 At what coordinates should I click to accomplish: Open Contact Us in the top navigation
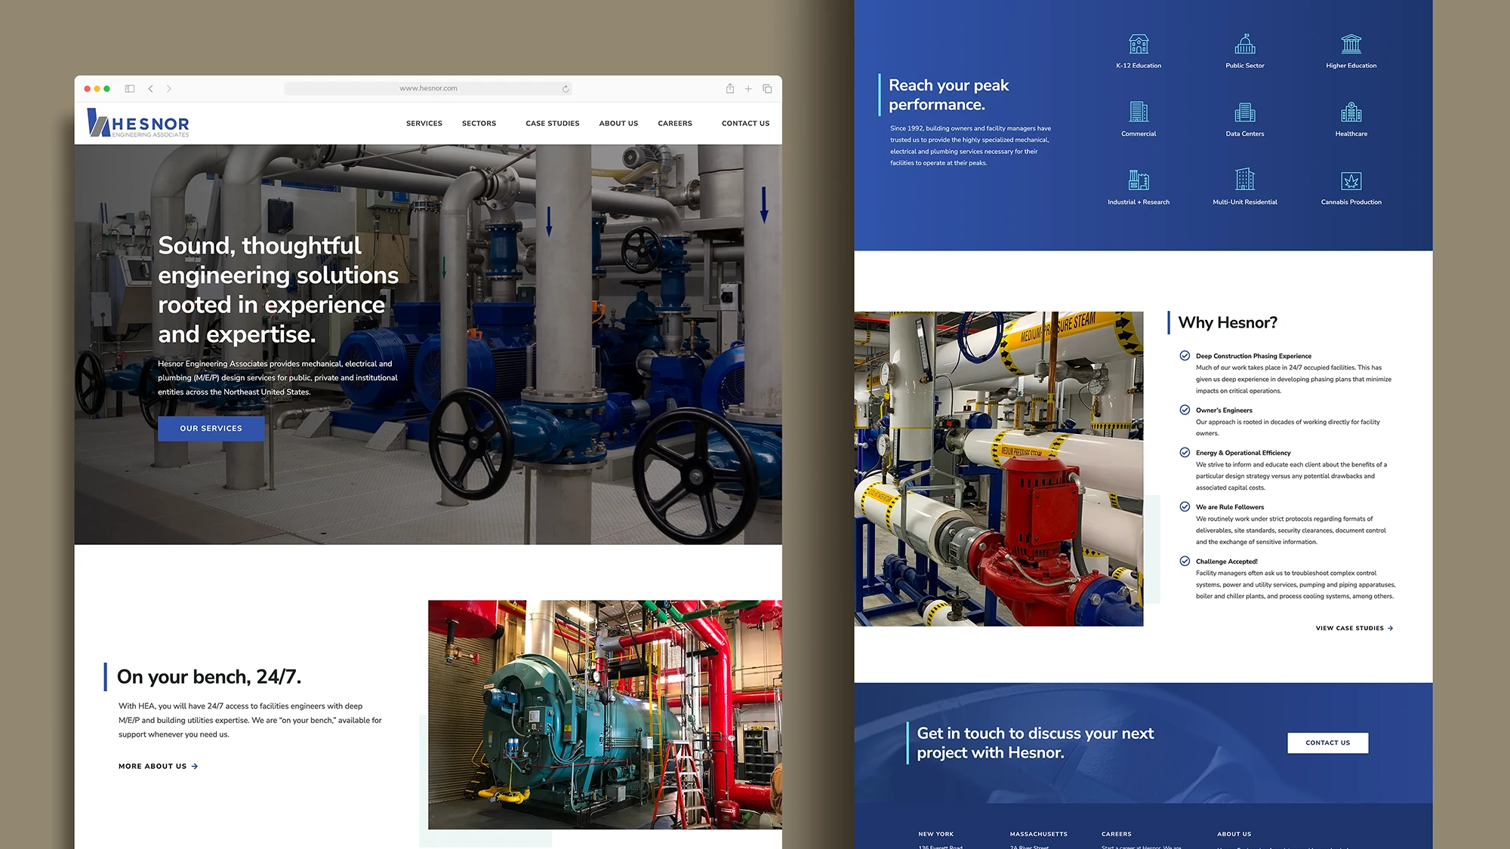click(746, 123)
